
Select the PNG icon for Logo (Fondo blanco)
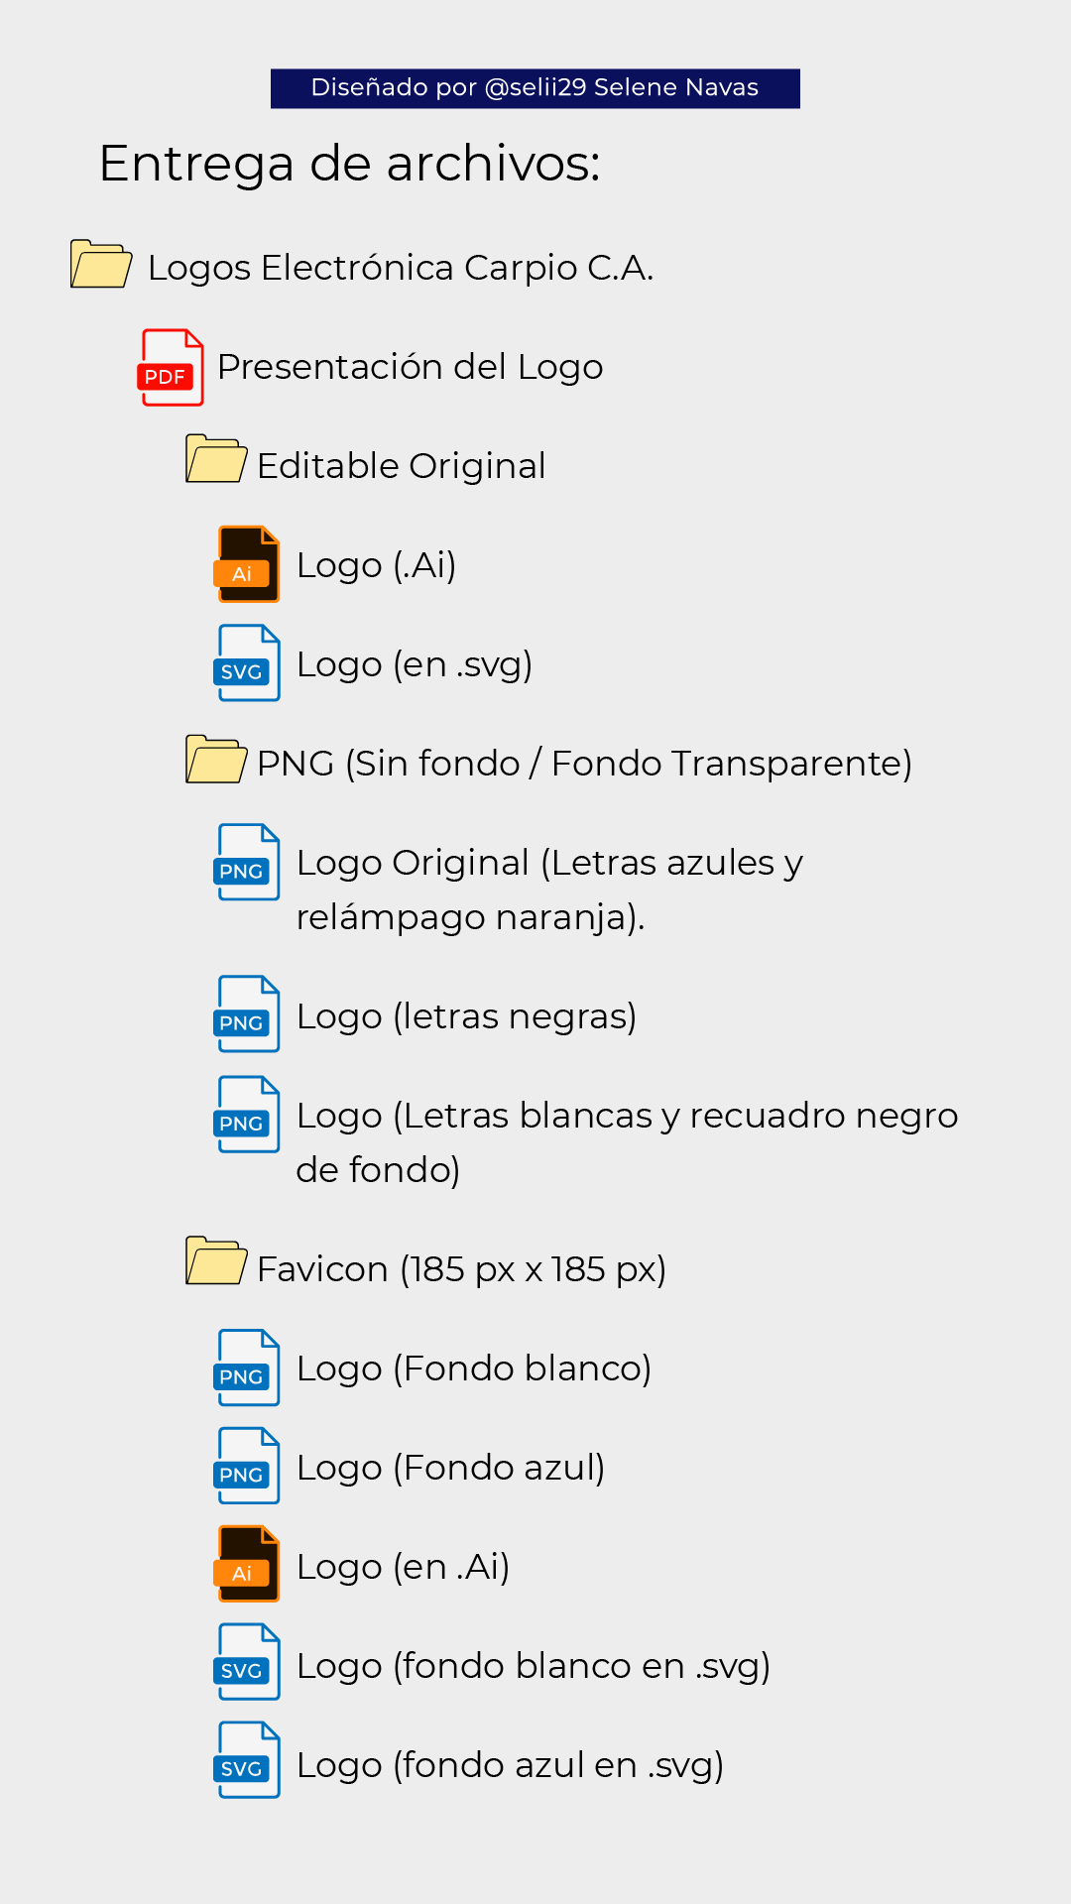[x=247, y=1368]
